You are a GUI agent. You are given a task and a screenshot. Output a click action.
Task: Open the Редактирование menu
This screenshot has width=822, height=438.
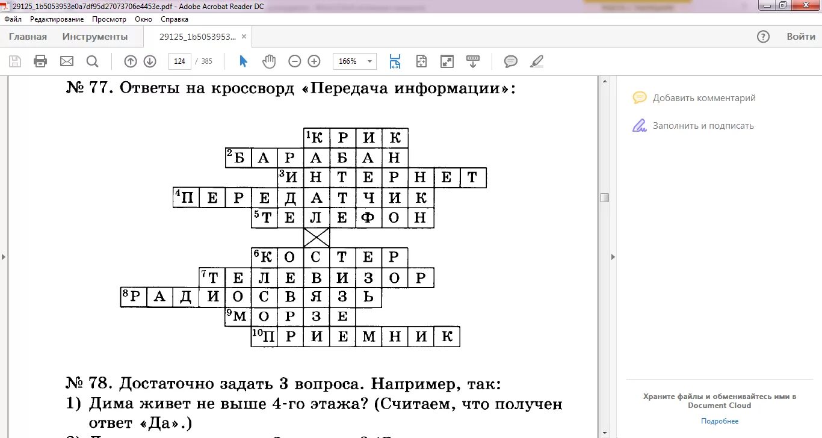(57, 19)
